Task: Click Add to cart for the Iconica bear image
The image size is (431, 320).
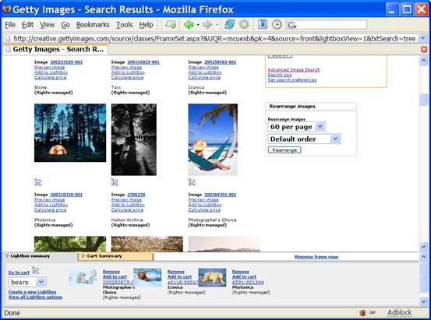Action: coord(179,276)
